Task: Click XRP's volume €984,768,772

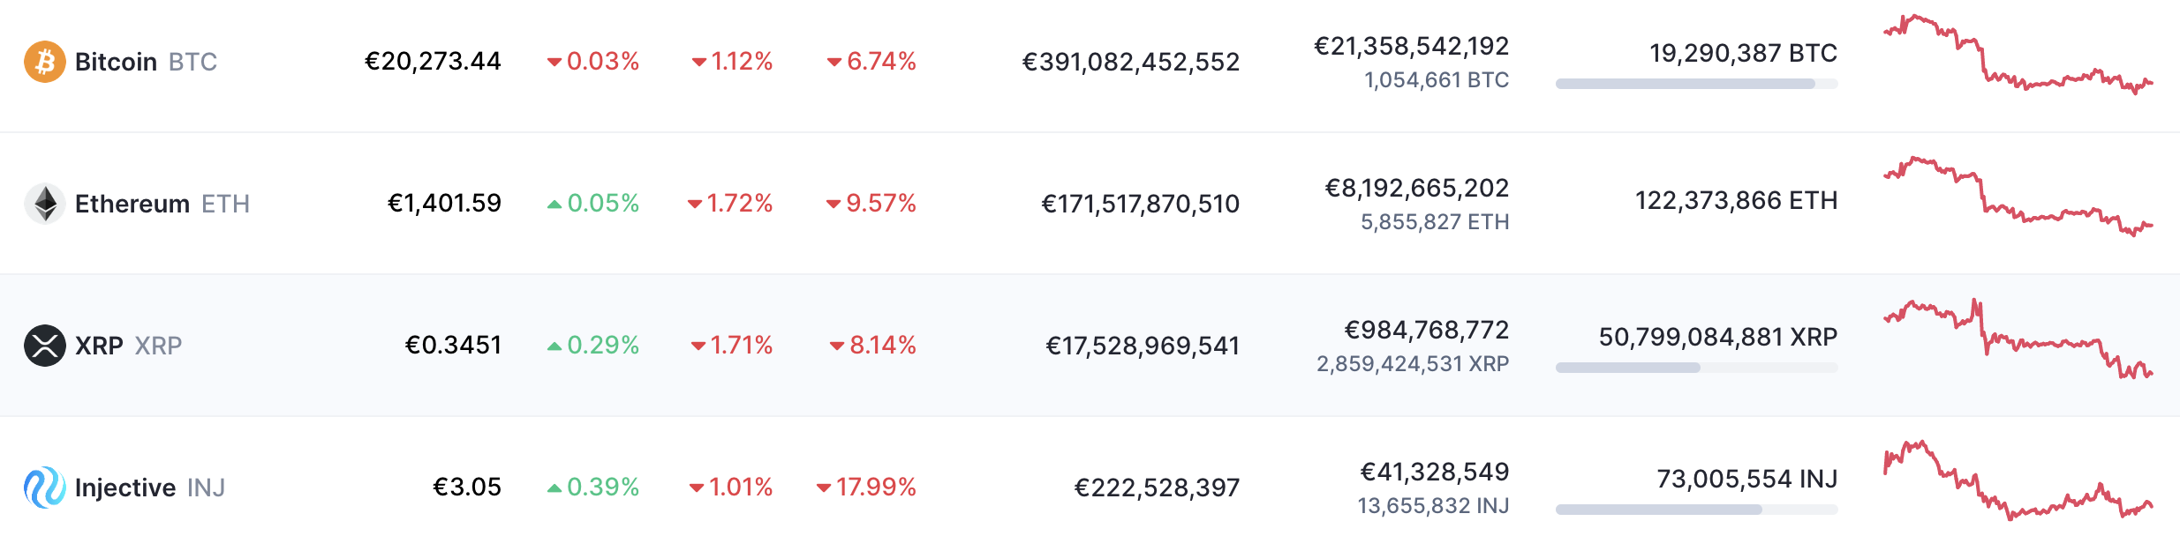Action: (x=1427, y=330)
